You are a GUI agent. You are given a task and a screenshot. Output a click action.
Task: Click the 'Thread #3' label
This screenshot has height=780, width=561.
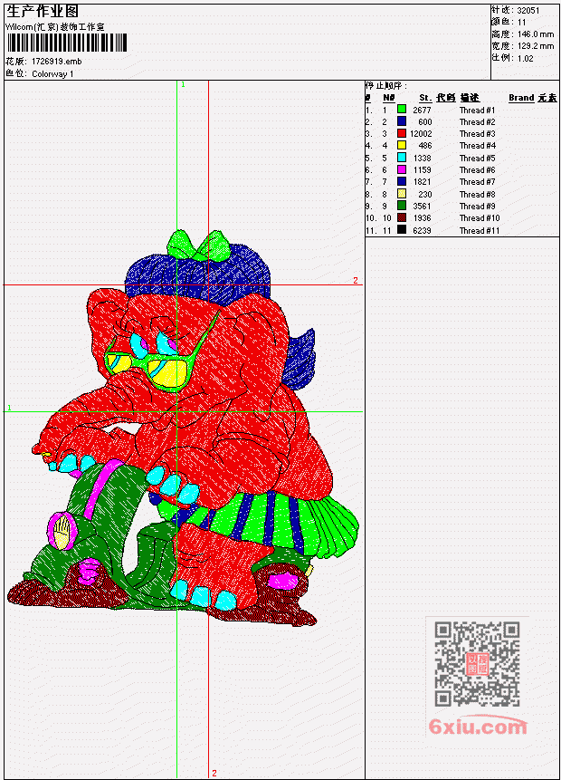(477, 134)
